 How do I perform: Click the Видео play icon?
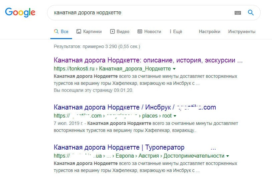[x=112, y=31]
